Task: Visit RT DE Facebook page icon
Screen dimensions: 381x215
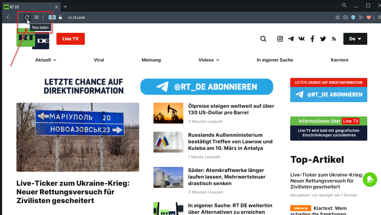Action: [312, 39]
